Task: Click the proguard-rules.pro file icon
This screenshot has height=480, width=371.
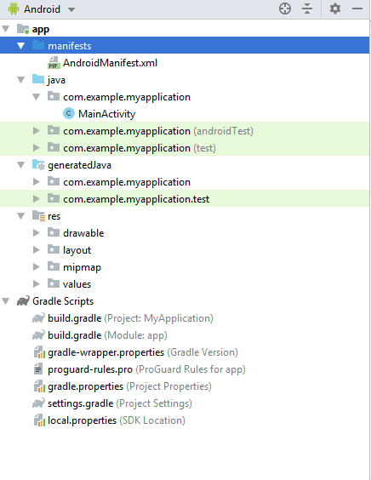Action: point(38,369)
